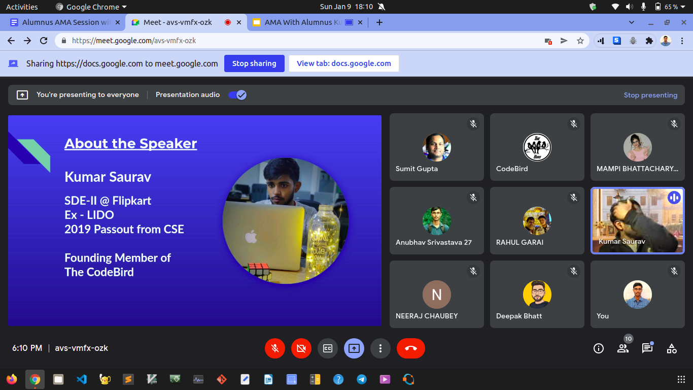Screen dimensions: 693x390
Task: Open Activities in GNOME top bar
Action: [22, 7]
